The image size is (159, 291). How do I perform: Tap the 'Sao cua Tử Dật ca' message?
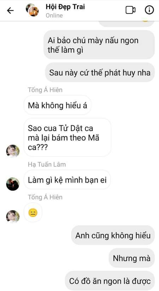tap(67, 138)
